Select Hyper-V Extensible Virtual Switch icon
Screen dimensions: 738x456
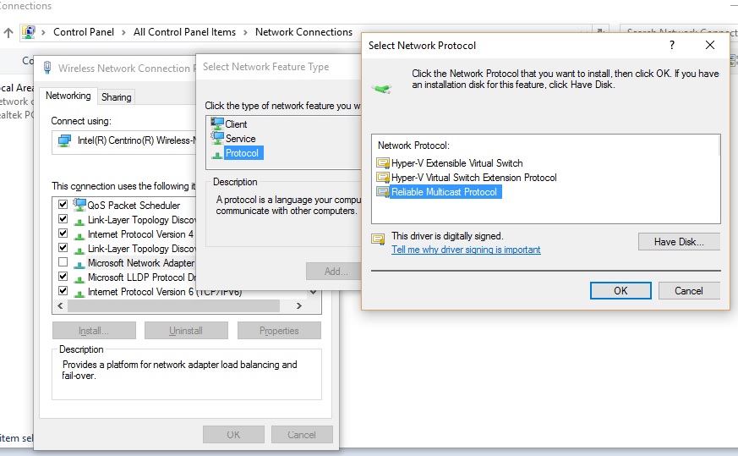[x=383, y=163]
